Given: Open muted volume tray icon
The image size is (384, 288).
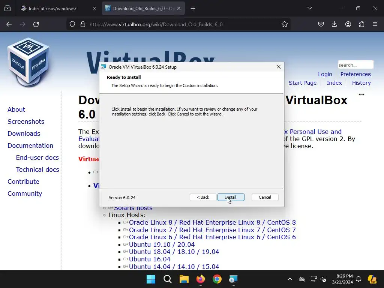Looking at the screenshot, I should (x=323, y=279).
